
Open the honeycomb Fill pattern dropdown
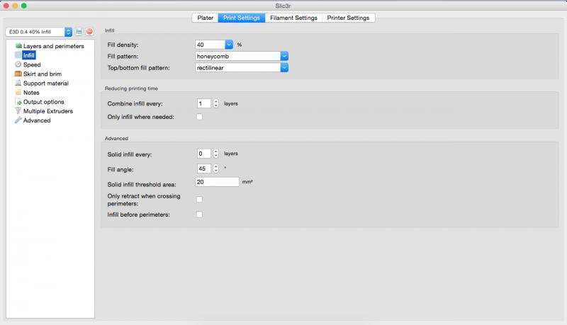coord(242,56)
